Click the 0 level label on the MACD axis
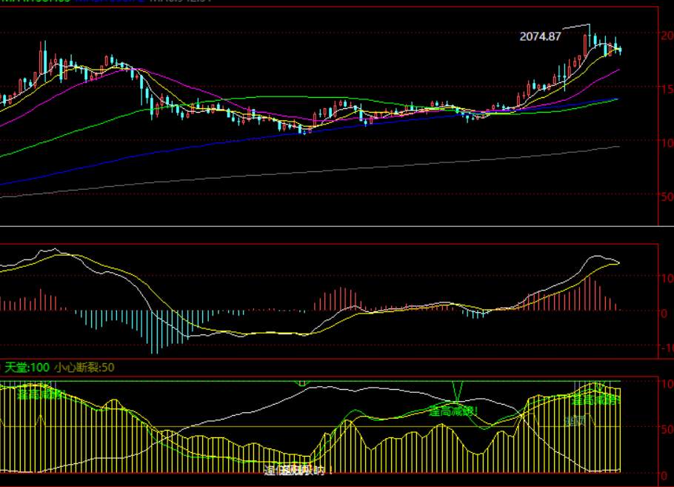The image size is (674, 487). (x=664, y=314)
